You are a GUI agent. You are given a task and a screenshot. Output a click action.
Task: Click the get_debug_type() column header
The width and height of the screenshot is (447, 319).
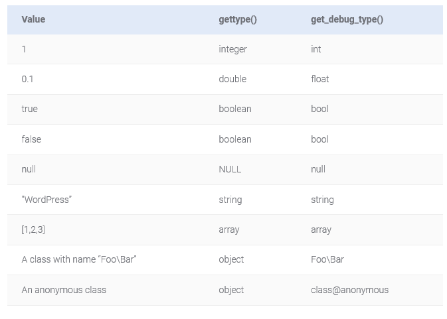tap(347, 20)
